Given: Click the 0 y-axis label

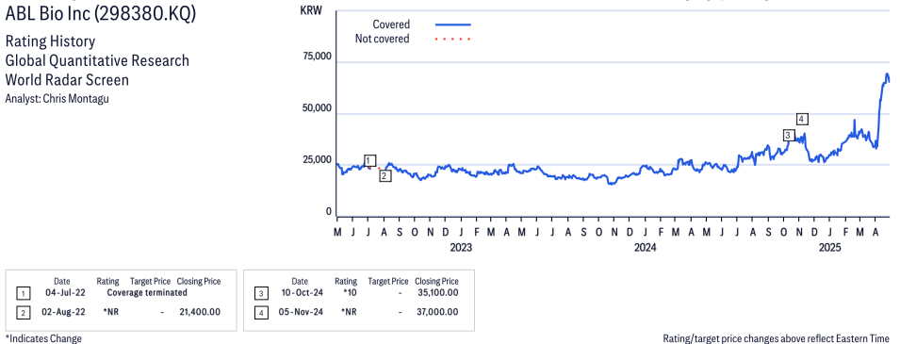Looking at the screenshot, I should click(x=329, y=212).
